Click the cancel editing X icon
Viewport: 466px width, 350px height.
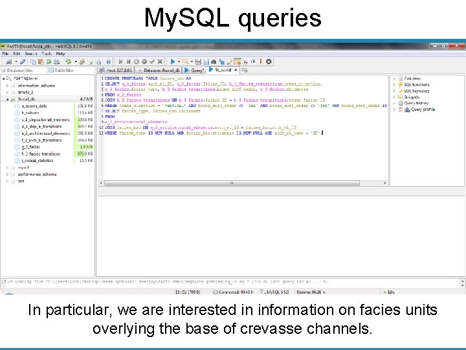click(x=160, y=62)
